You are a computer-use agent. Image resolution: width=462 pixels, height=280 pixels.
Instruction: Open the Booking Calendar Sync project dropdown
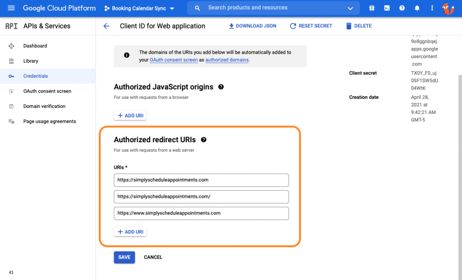(x=140, y=8)
